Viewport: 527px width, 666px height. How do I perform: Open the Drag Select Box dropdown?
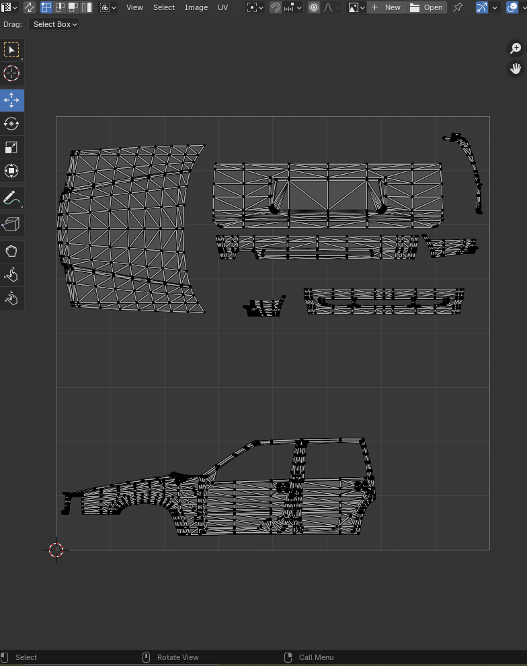54,24
